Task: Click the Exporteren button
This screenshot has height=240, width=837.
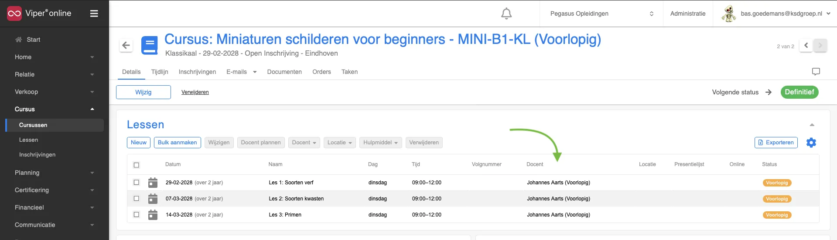Action: coord(776,143)
